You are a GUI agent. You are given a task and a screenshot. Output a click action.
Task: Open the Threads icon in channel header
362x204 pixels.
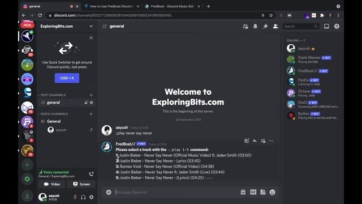[x=245, y=27]
